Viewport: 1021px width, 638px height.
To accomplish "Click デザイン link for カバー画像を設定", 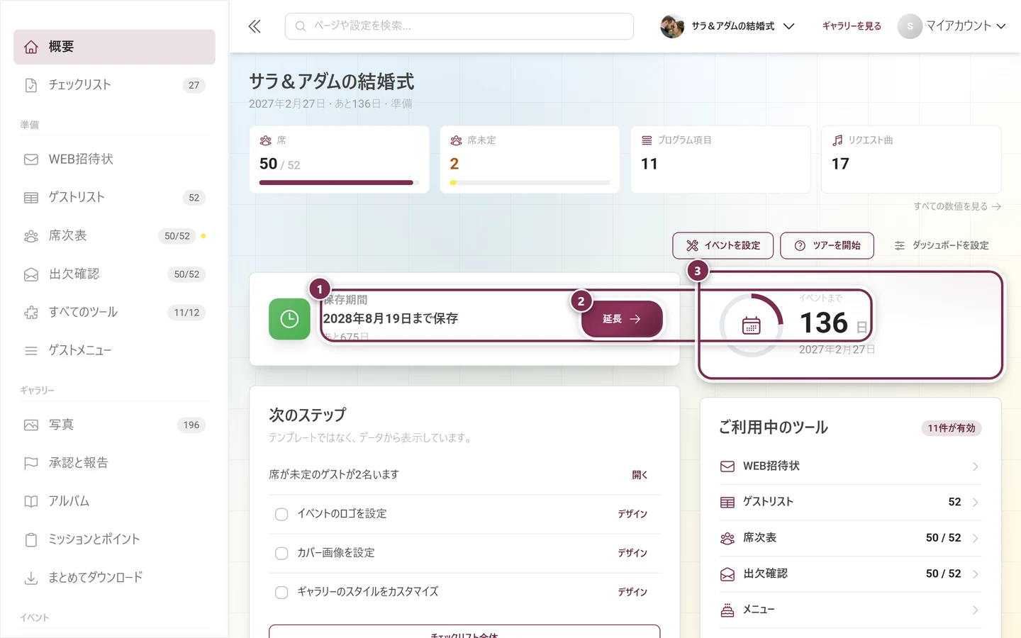I will point(632,553).
